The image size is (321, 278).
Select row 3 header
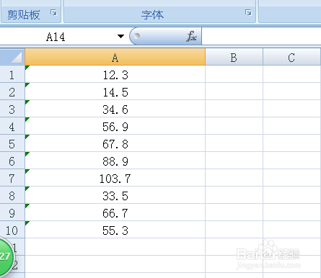pyautogui.click(x=12, y=109)
